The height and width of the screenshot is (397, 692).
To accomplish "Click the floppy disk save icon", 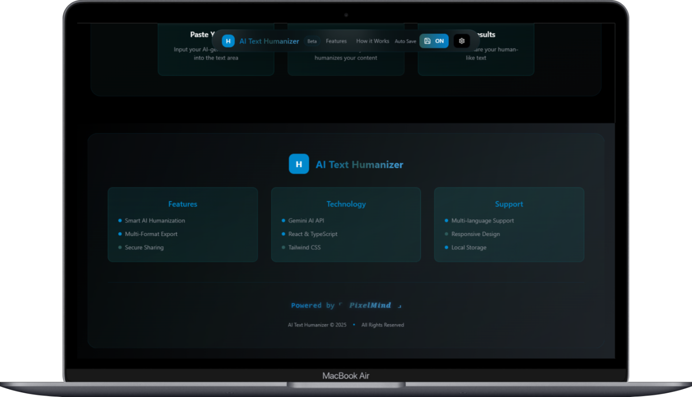I will point(427,41).
